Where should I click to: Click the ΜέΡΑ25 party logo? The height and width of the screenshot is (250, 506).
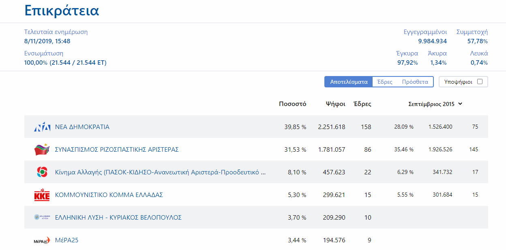[42, 240]
